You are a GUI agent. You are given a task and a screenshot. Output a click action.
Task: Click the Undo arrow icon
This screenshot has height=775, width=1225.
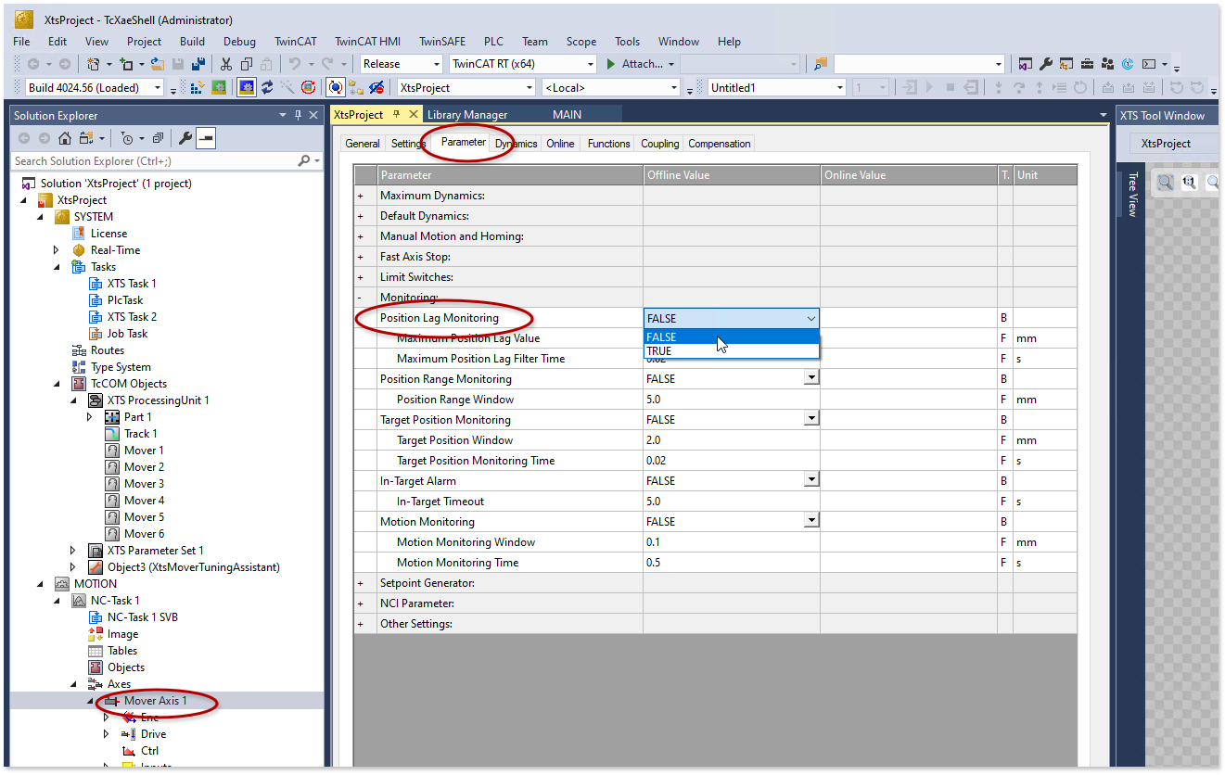[295, 64]
